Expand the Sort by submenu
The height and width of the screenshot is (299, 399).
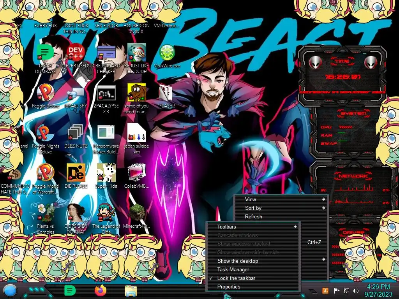[281, 208]
